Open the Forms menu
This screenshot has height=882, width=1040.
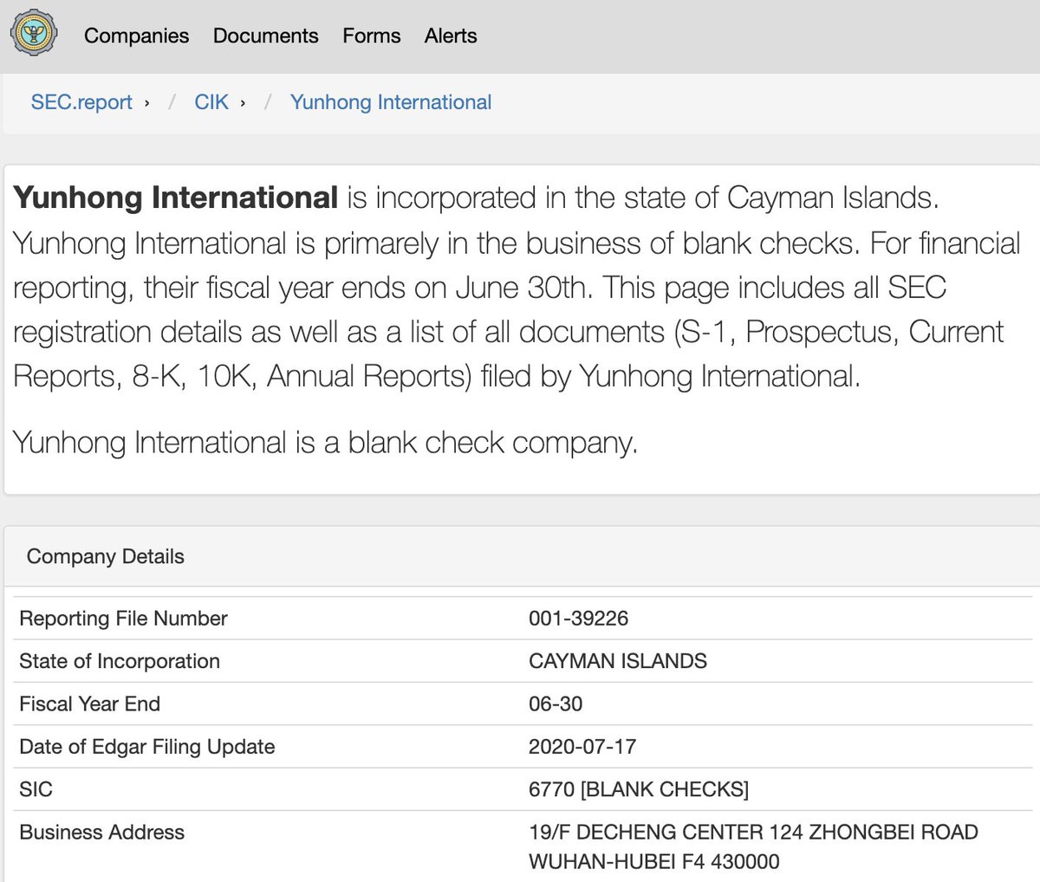pos(371,36)
